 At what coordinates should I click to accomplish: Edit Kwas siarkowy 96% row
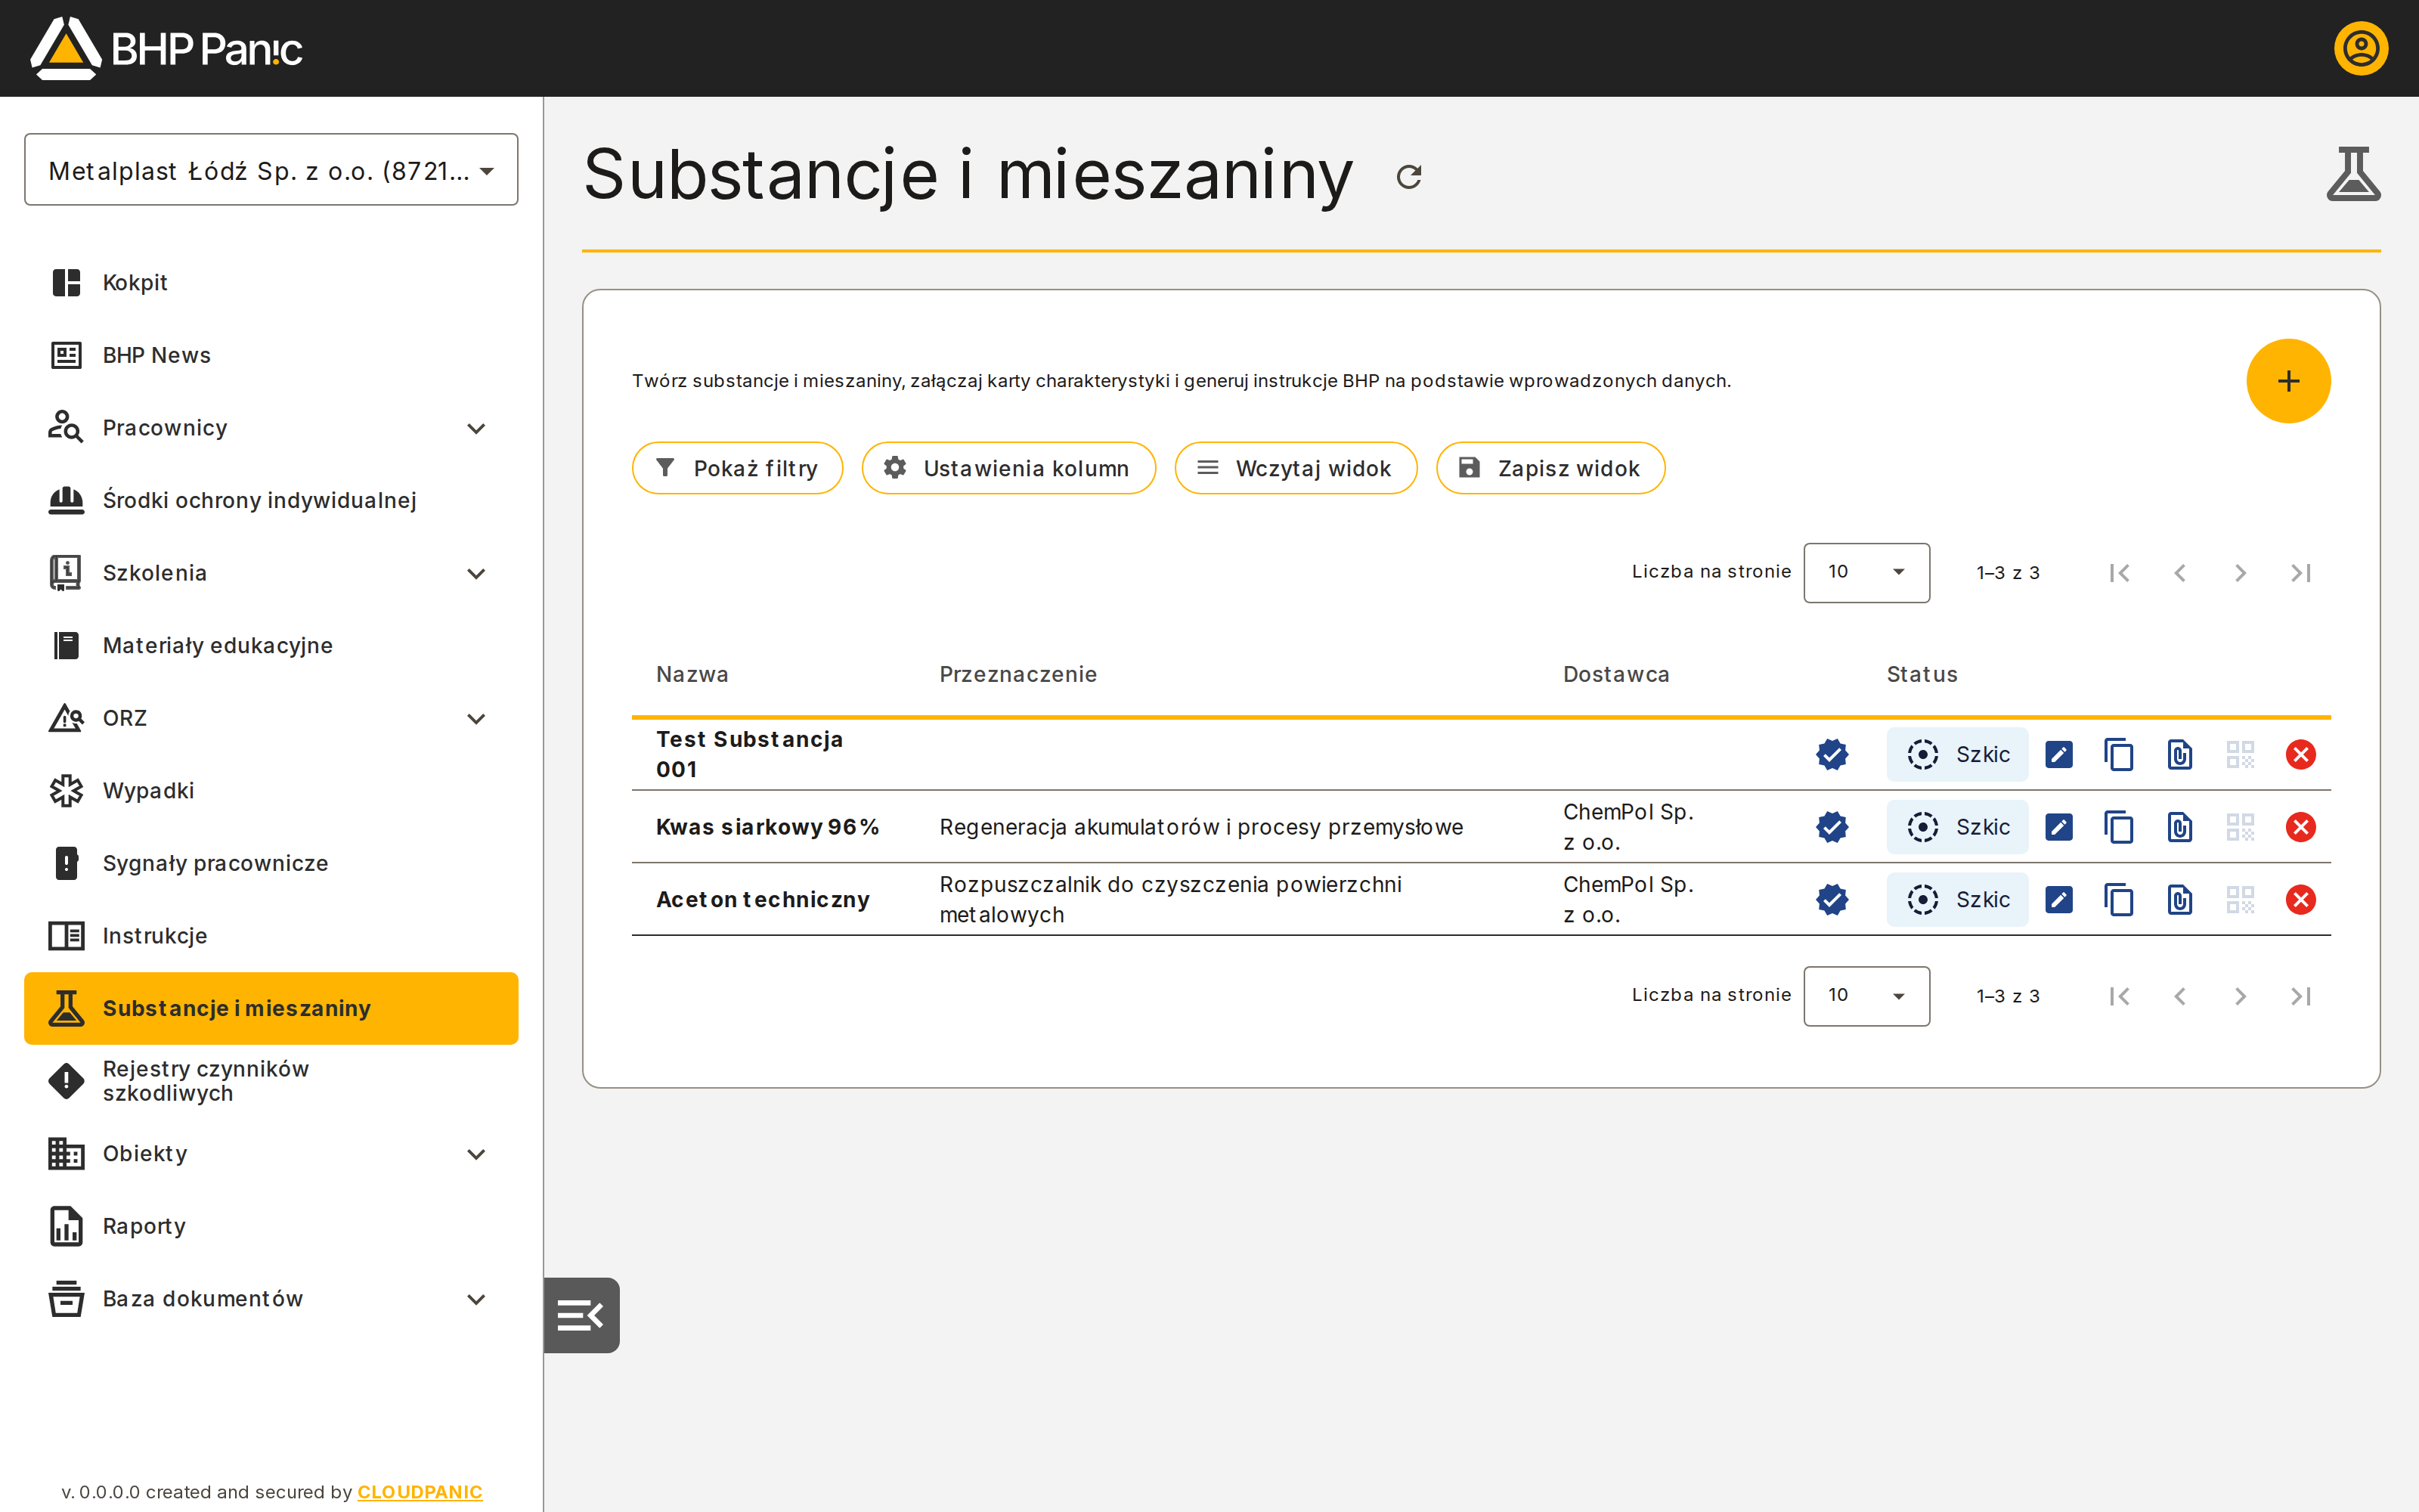coord(2058,827)
